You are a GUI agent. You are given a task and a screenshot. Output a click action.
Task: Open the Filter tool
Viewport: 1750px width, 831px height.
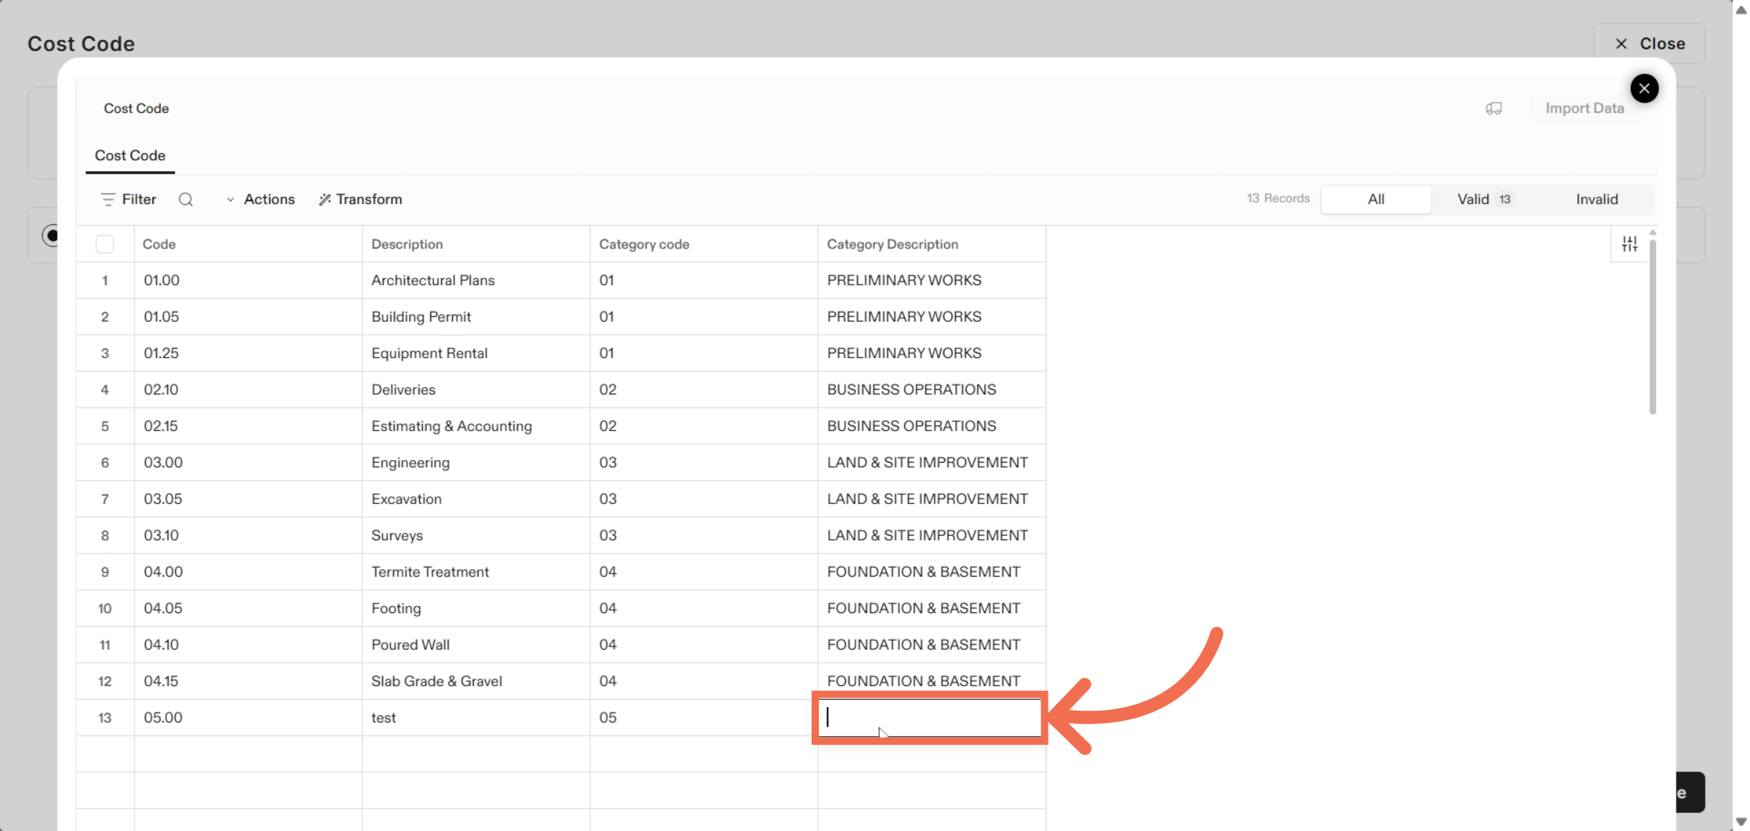129,199
